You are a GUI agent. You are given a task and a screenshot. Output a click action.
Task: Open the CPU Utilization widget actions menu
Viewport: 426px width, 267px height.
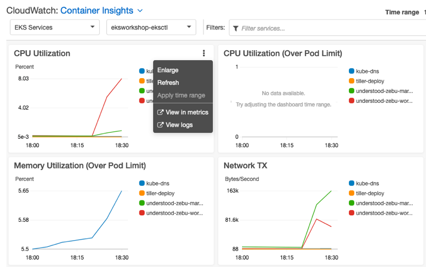[203, 53]
